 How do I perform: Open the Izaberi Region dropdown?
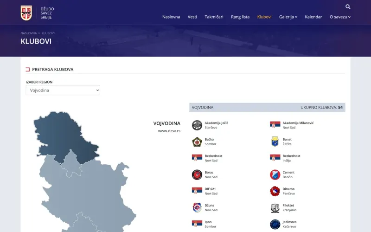[63, 90]
